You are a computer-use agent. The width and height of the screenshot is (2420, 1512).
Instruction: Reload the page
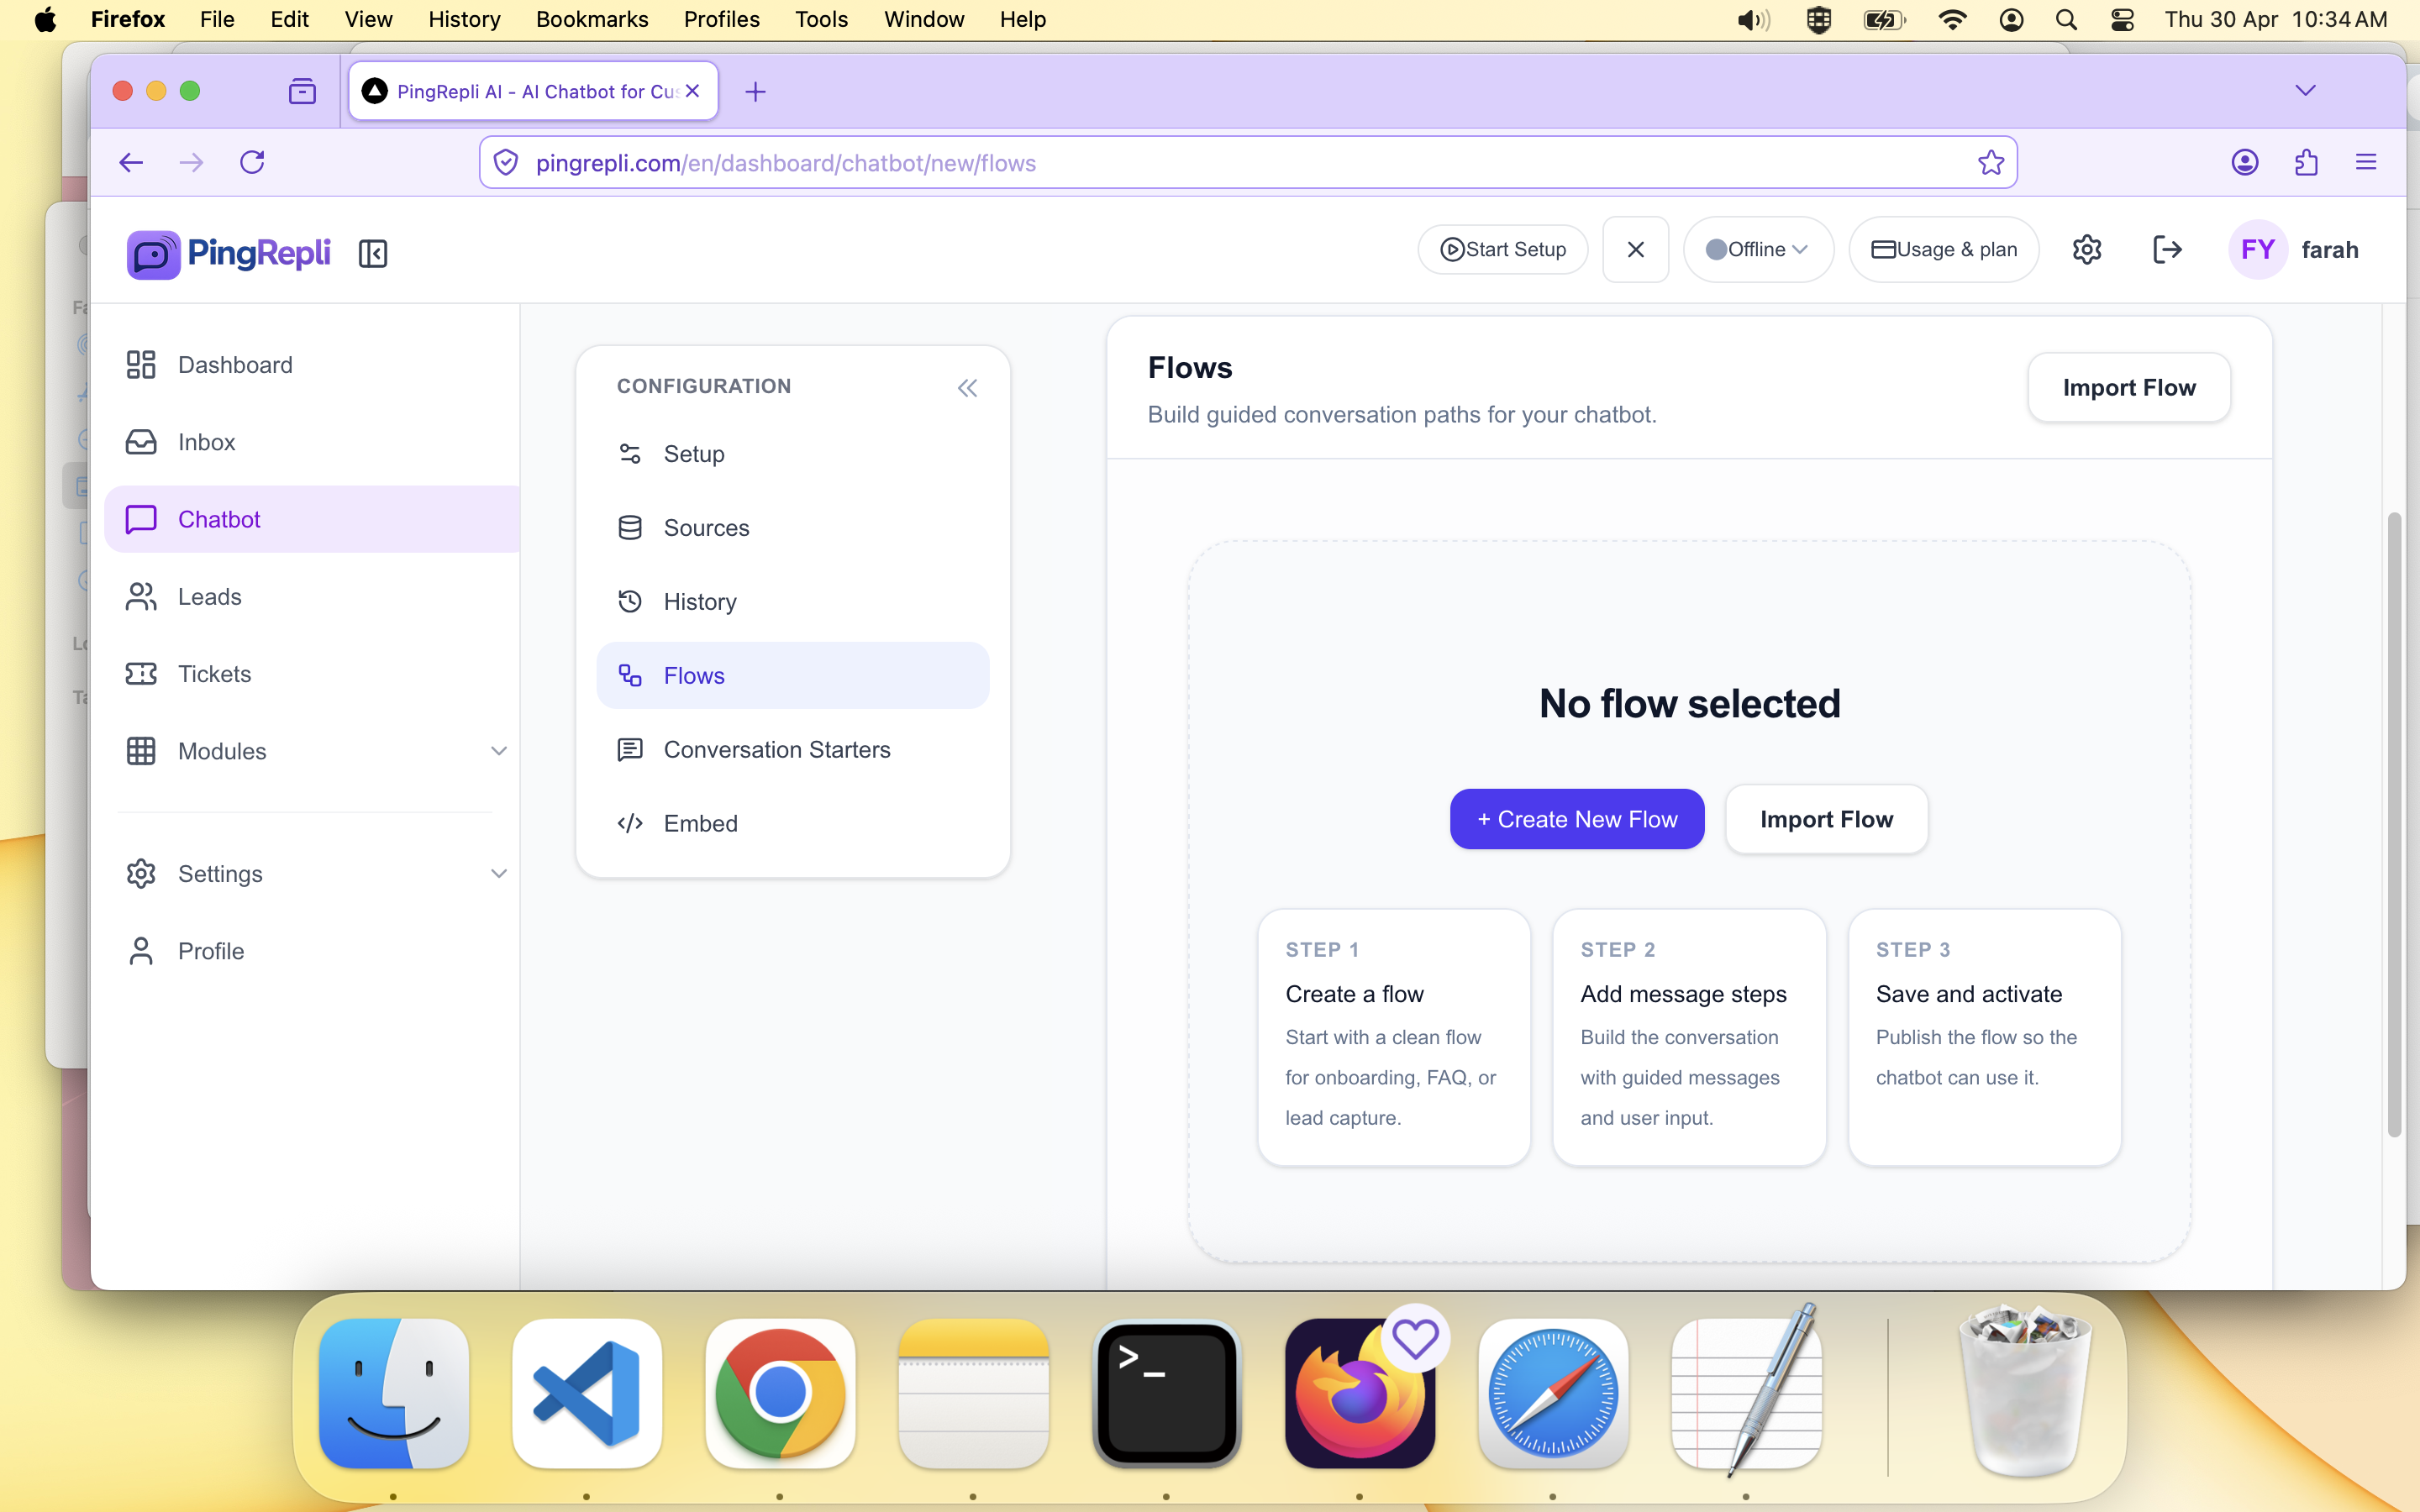coord(252,162)
